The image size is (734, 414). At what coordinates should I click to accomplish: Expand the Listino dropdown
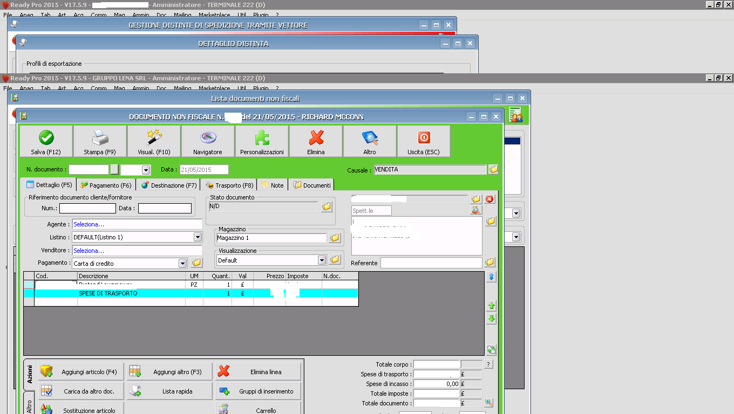(198, 237)
